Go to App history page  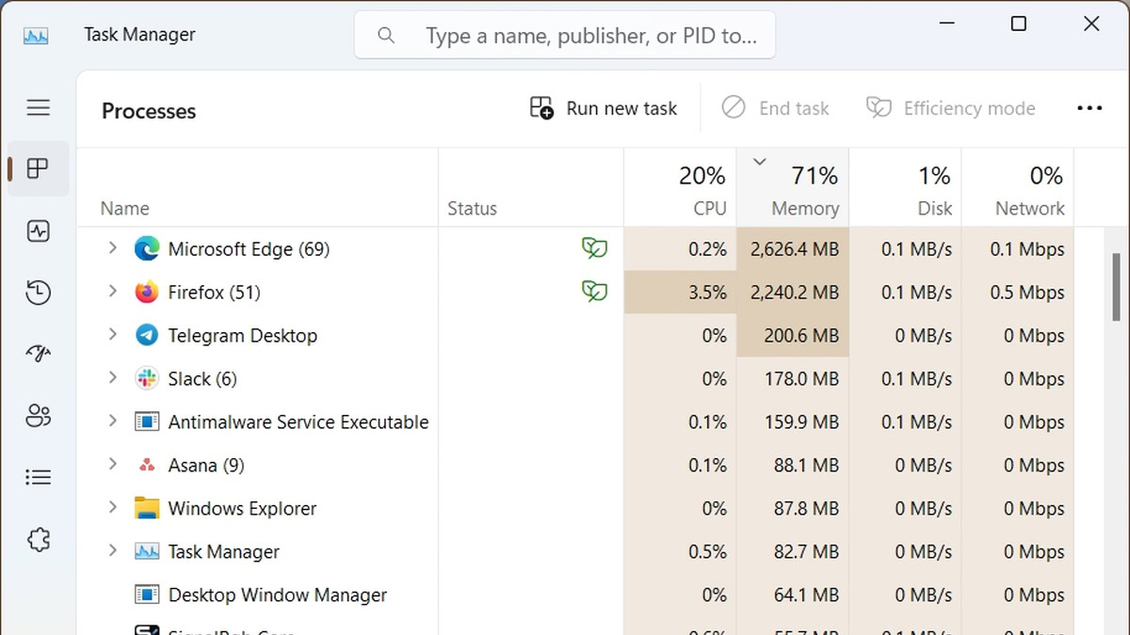(38, 294)
